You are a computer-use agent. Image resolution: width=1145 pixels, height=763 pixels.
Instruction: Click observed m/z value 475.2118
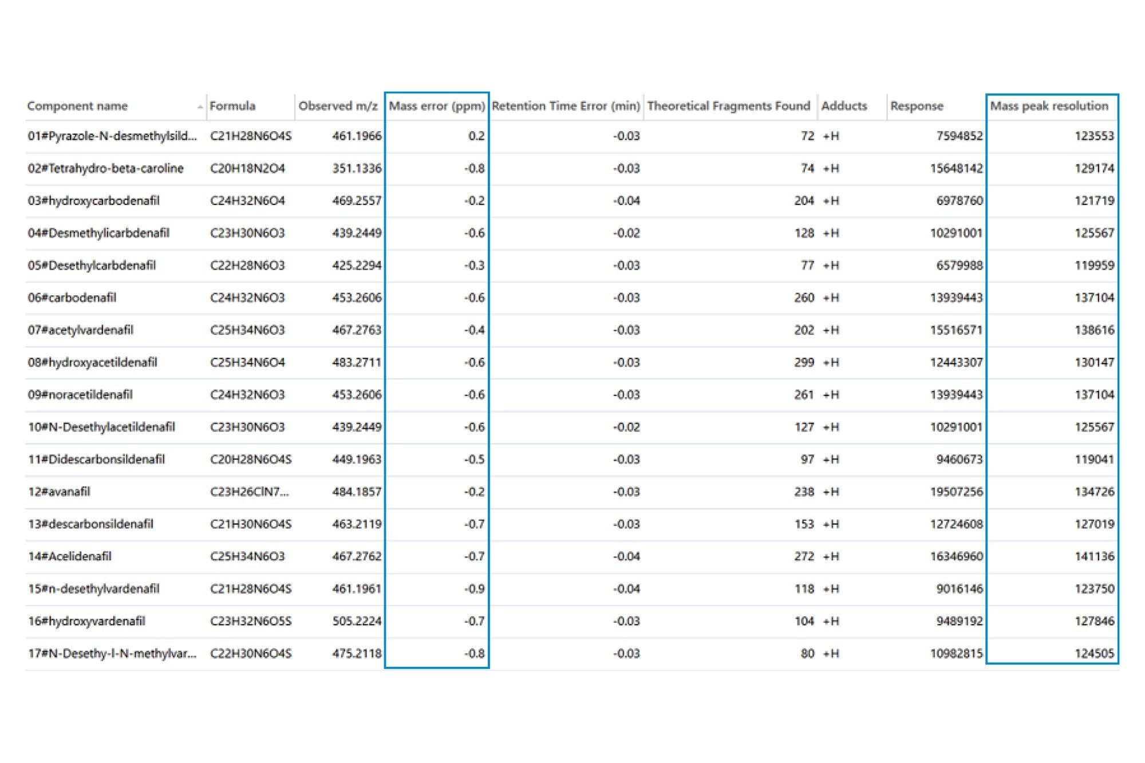coord(357,654)
